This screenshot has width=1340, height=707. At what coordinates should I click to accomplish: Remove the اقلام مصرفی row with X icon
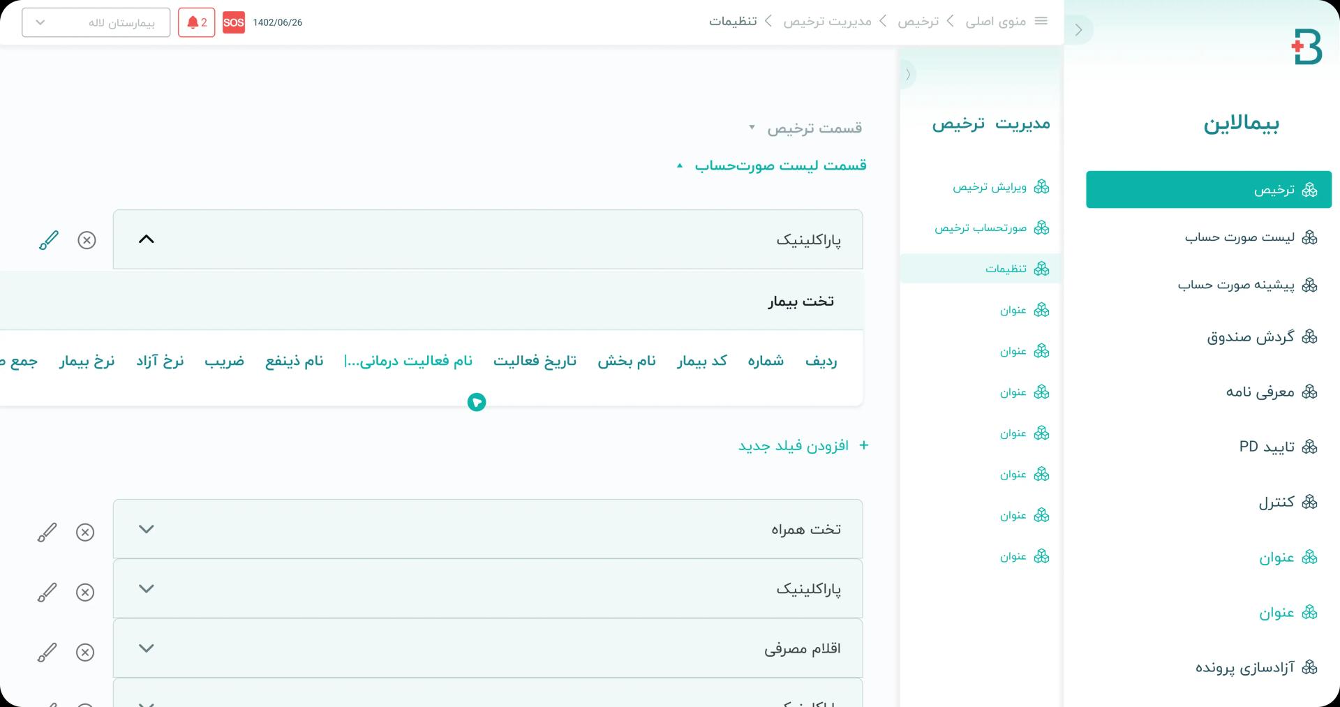click(85, 653)
